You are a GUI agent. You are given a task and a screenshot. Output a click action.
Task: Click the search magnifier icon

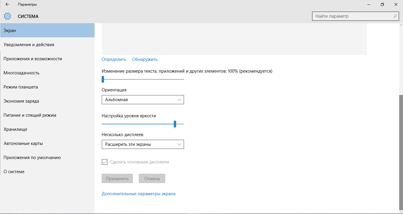[x=395, y=16]
